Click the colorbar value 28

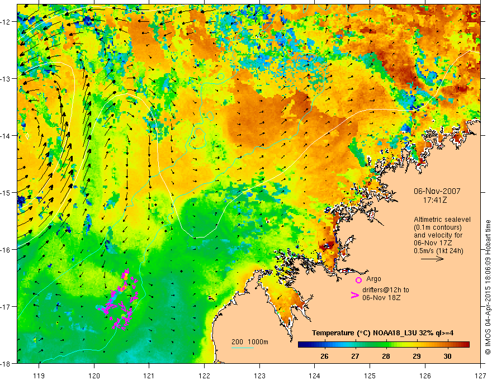(386, 356)
